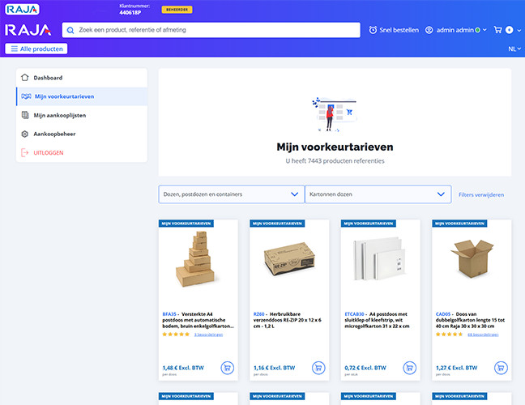
Task: Open BFA35 beoordelingen reviews link
Action: pyautogui.click(x=208, y=335)
